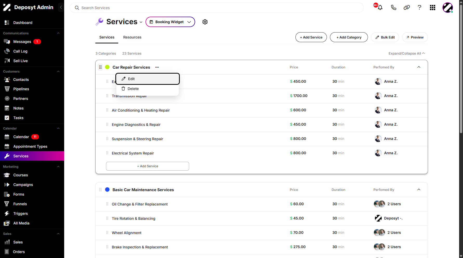463x258 pixels.
Task: Open the help question mark icon
Action: point(419,8)
